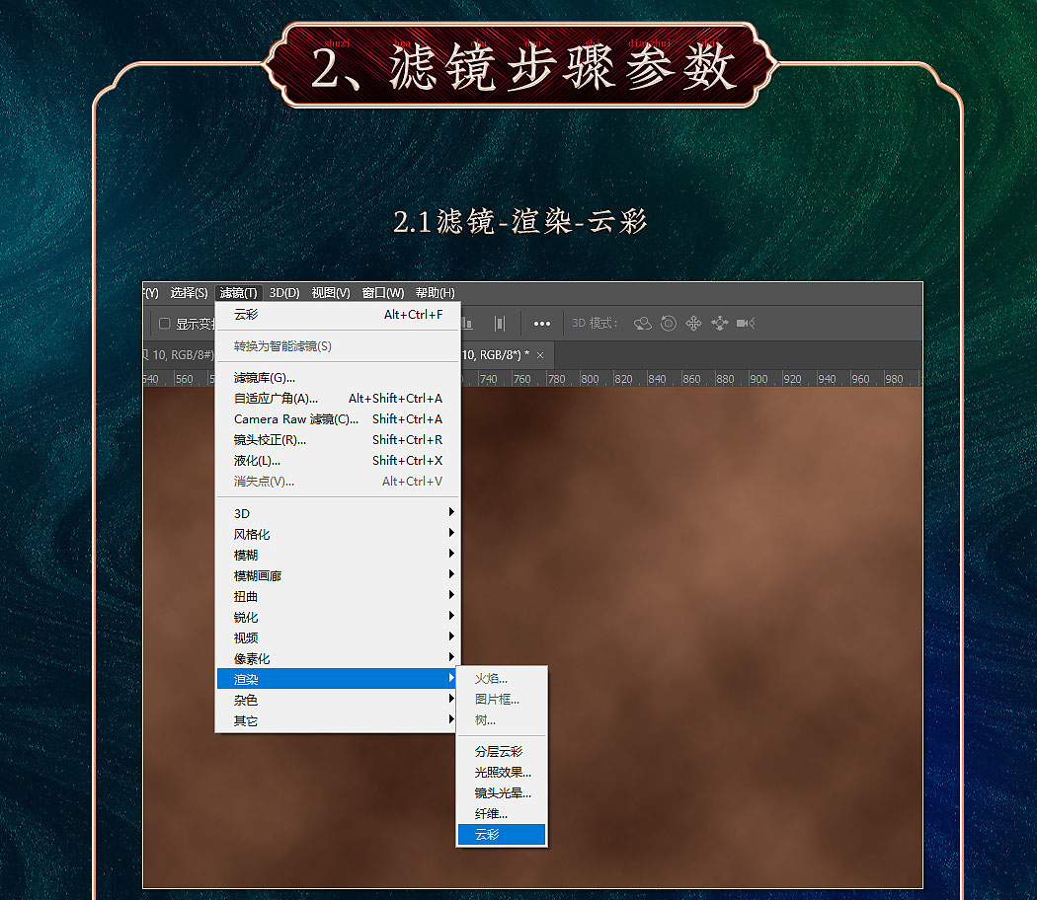Choose 云彩 with Alt+Ctrl+F shortcut

click(338, 315)
